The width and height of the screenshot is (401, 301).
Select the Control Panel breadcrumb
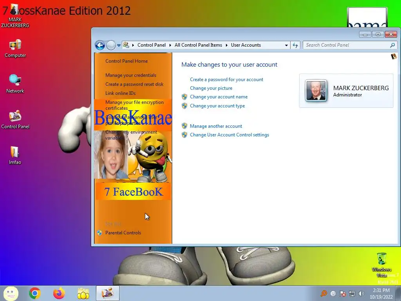pyautogui.click(x=152, y=45)
